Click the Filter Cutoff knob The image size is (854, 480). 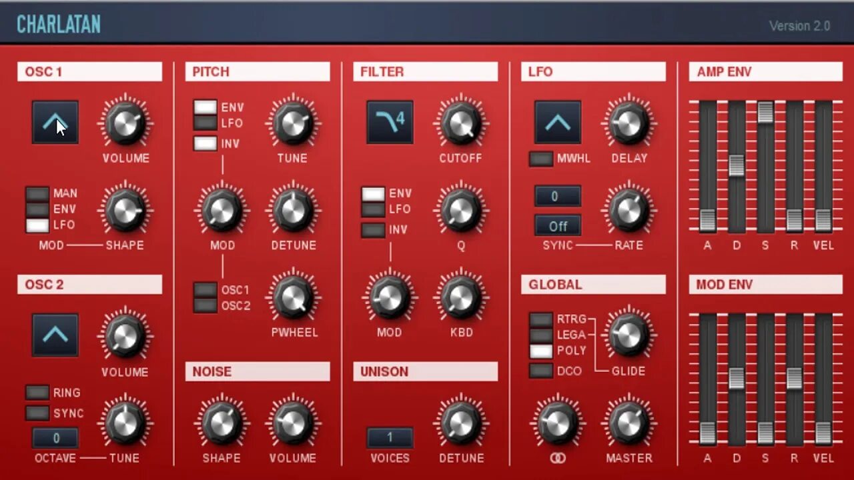coord(461,123)
